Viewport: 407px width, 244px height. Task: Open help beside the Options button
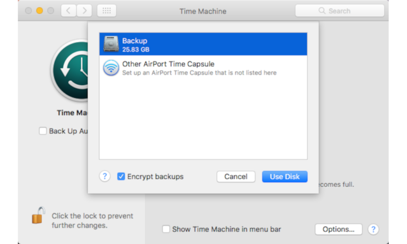pyautogui.click(x=373, y=229)
